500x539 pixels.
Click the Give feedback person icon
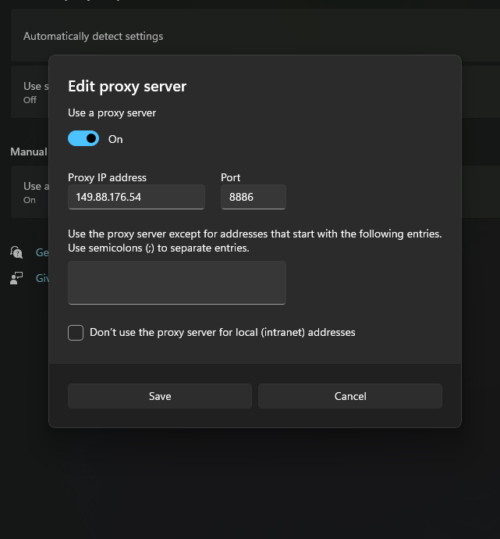click(x=16, y=278)
